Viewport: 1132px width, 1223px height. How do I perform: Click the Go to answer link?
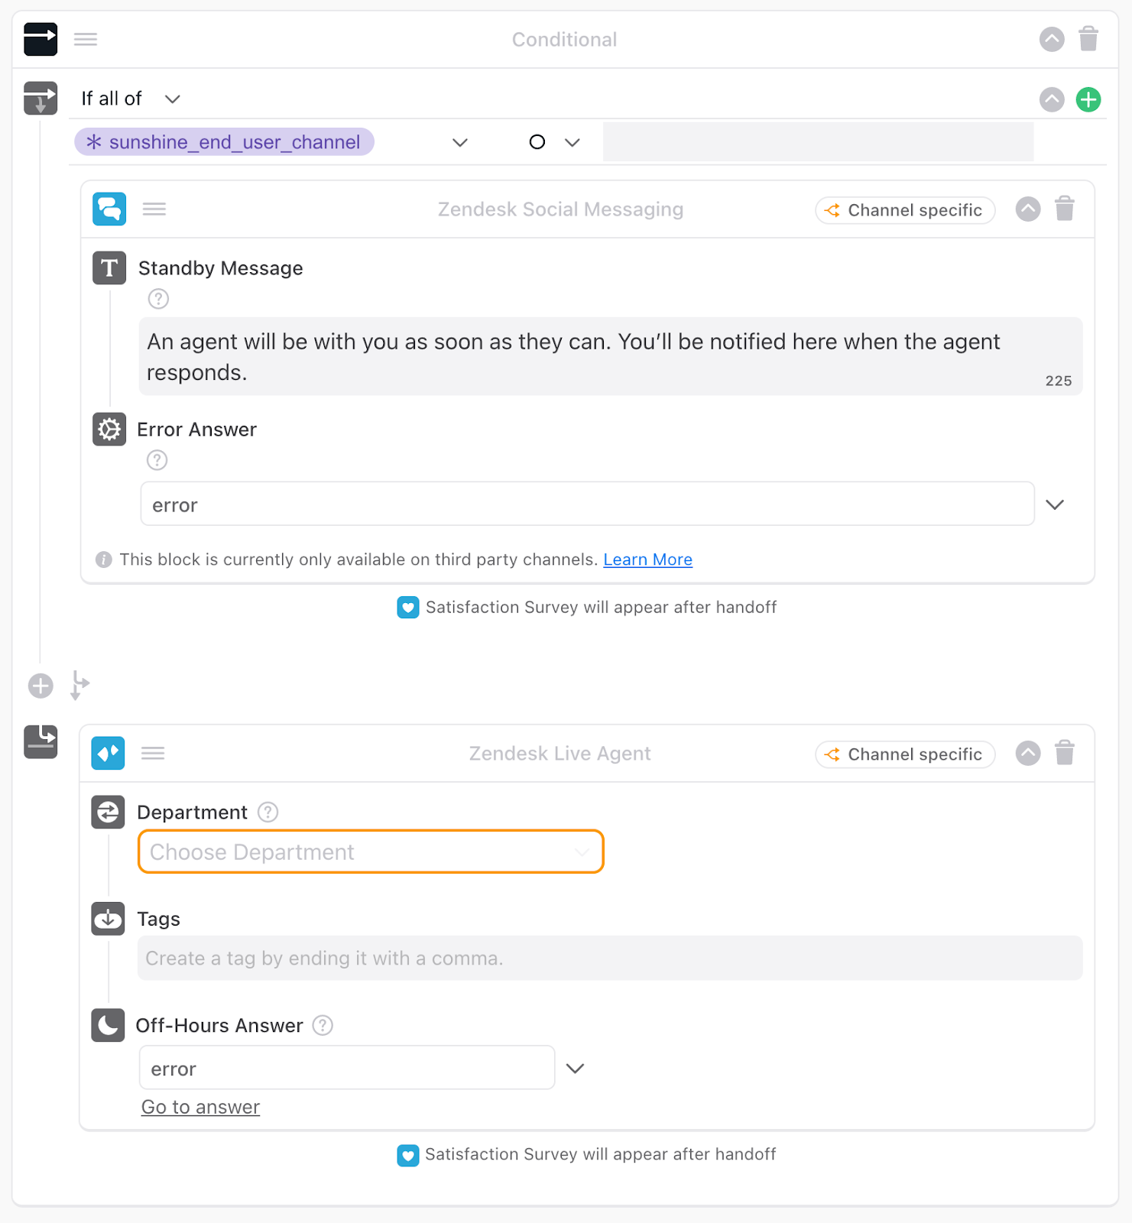200,1107
